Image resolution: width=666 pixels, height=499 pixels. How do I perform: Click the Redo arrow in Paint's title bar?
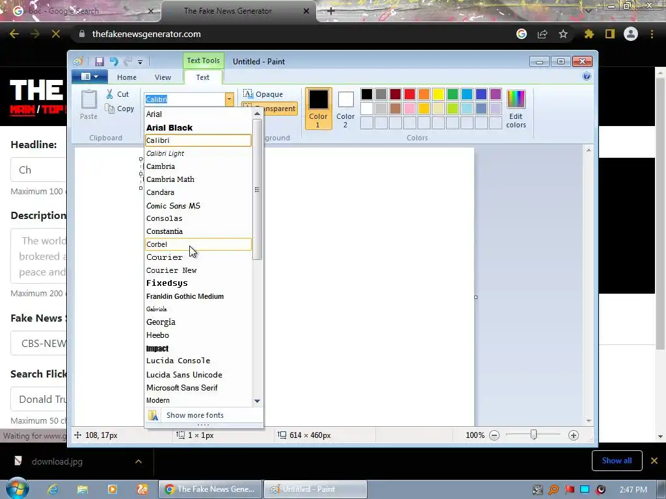click(x=128, y=62)
